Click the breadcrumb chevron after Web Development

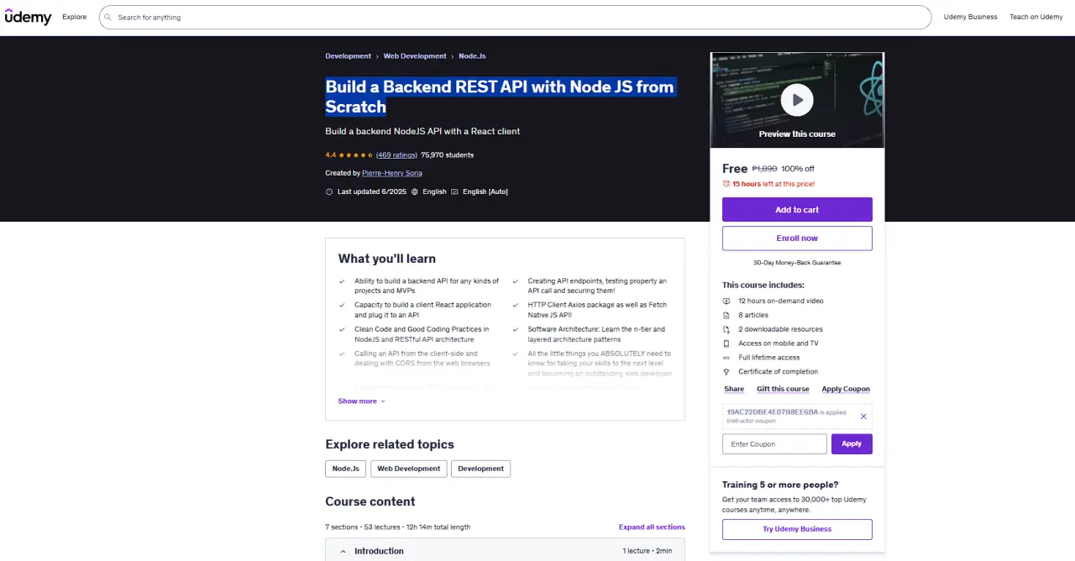[453, 56]
